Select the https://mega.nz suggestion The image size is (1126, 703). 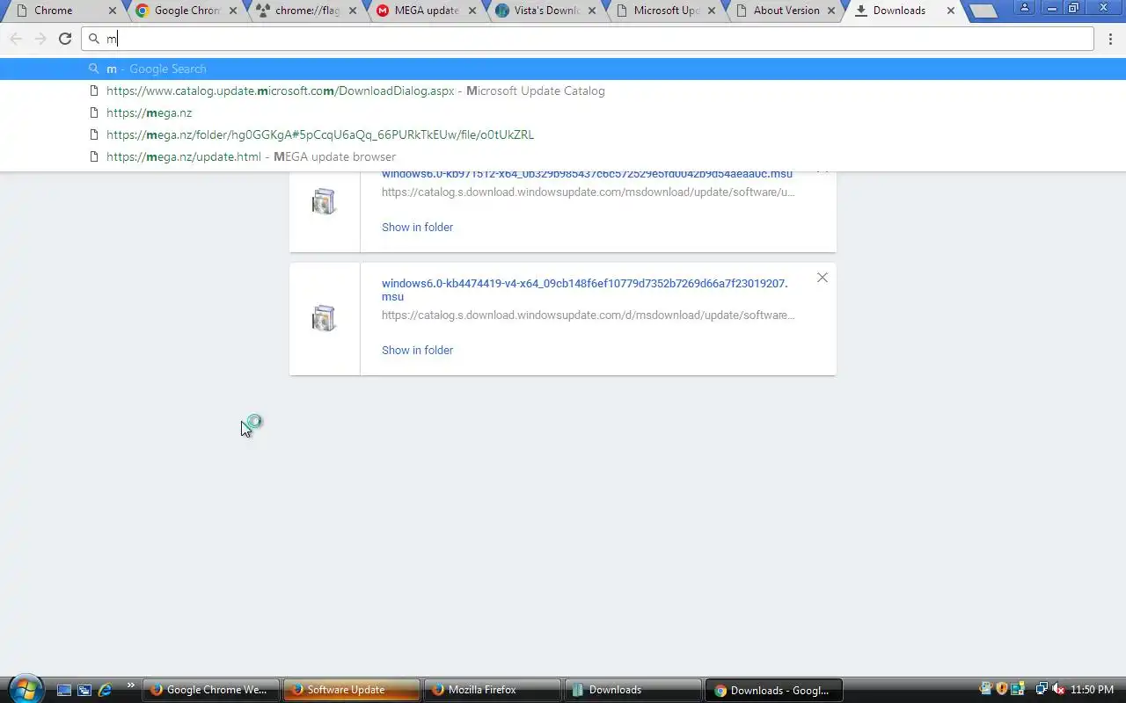563,112
